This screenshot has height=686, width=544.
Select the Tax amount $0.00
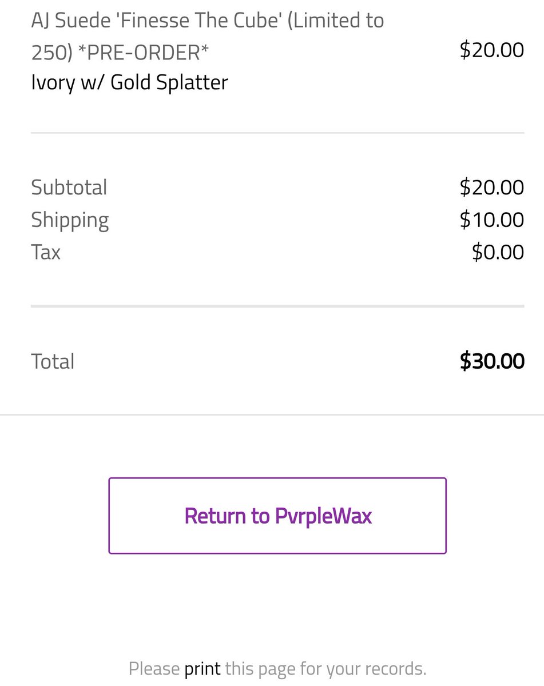(498, 252)
